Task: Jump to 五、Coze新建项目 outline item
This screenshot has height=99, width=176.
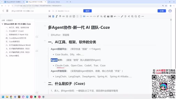Action: [13, 42]
